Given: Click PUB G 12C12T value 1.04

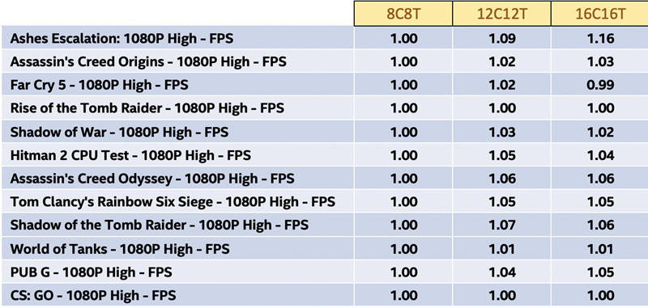Looking at the screenshot, I should (x=502, y=272).
